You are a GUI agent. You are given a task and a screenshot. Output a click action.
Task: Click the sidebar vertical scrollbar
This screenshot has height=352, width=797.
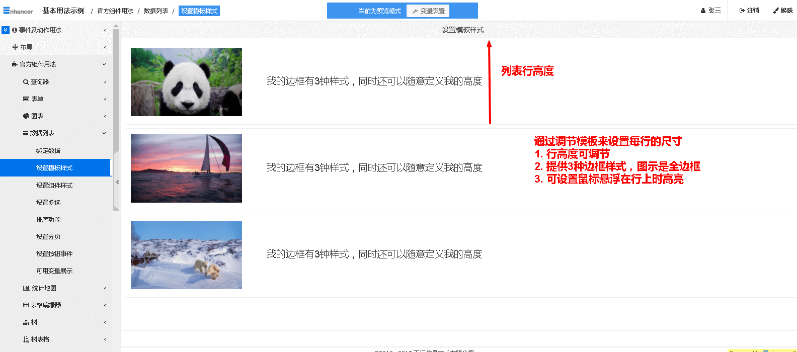pyautogui.click(x=116, y=101)
